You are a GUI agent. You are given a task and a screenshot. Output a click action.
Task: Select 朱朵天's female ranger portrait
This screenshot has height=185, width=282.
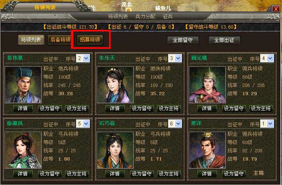pyautogui.click(x=115, y=85)
